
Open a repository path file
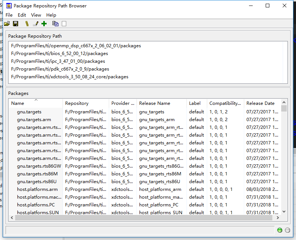pyautogui.click(x=7, y=23)
